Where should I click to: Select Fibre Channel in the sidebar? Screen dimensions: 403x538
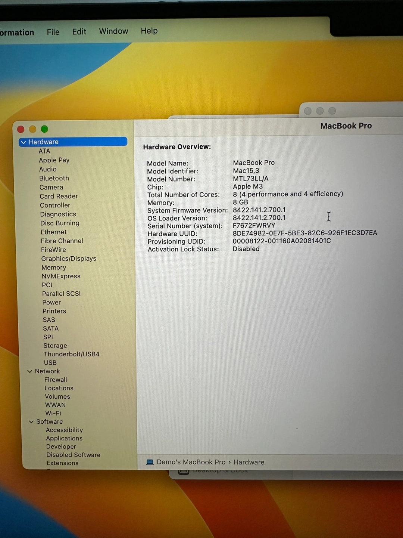click(62, 241)
